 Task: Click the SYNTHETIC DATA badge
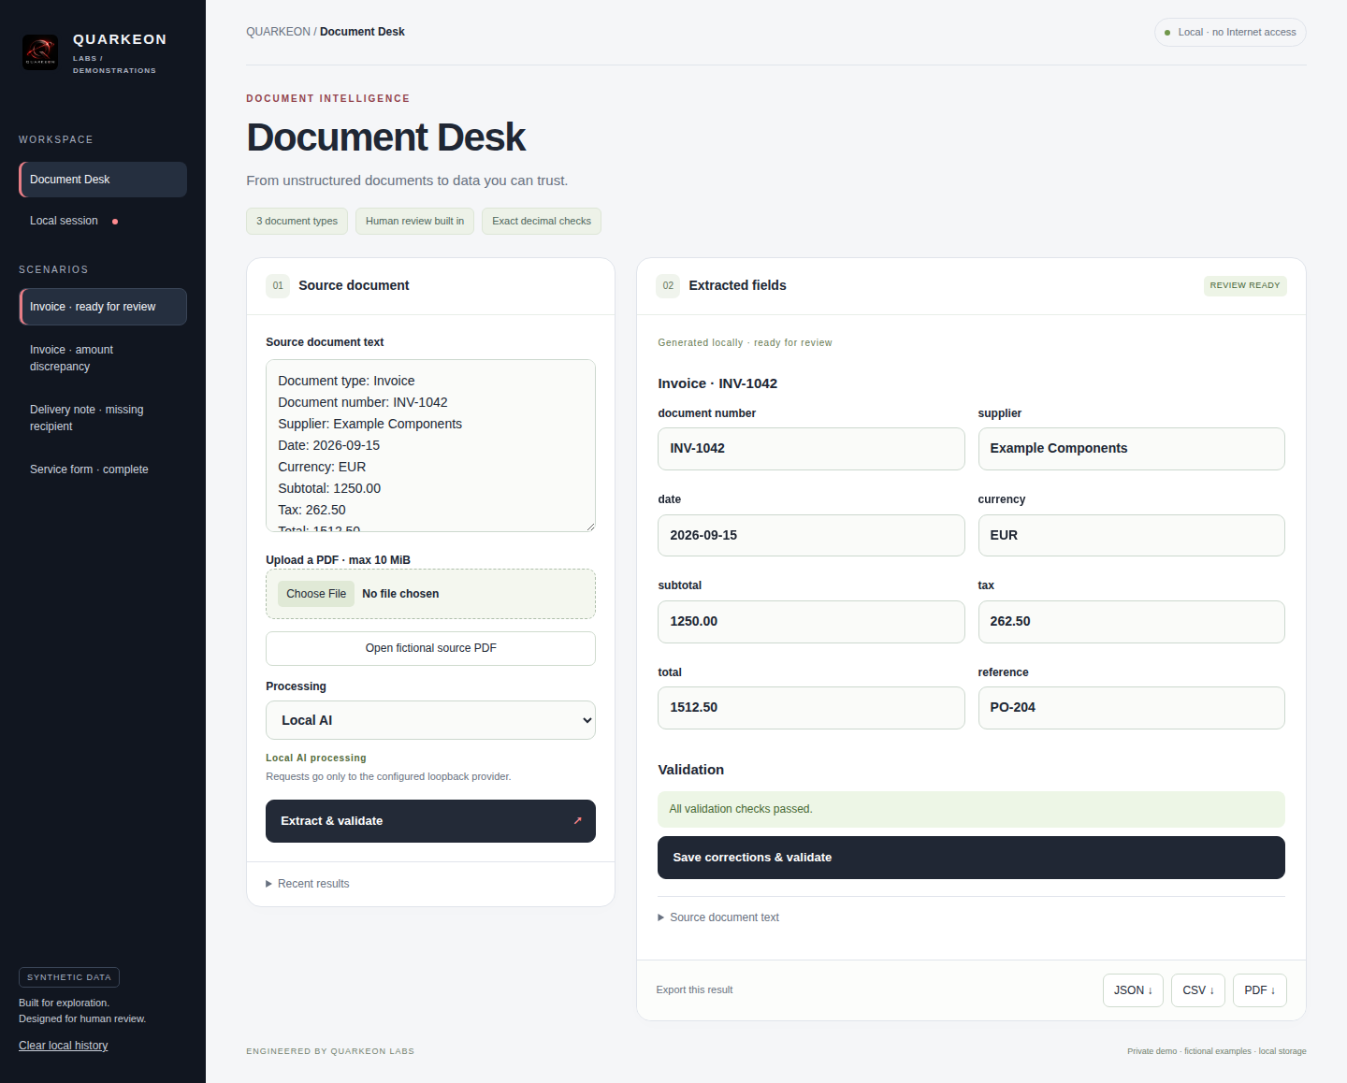pyautogui.click(x=69, y=977)
